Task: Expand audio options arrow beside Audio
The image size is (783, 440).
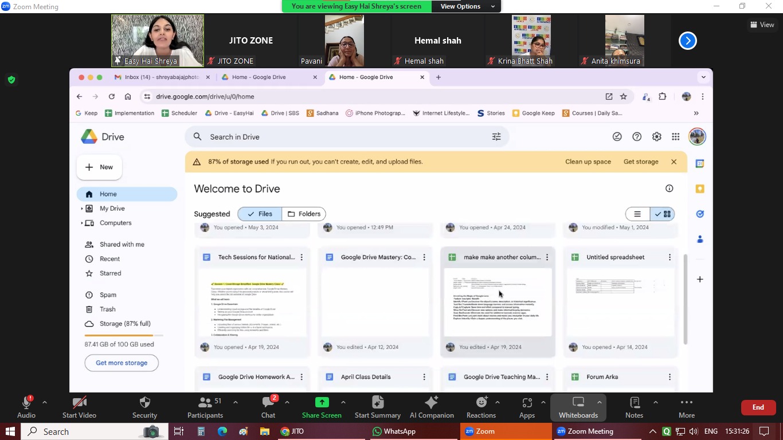Action: (45, 402)
